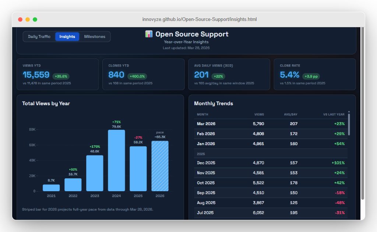This screenshot has height=232, width=377.
Task: Select the Mar 2026 row
Action: click(271, 124)
